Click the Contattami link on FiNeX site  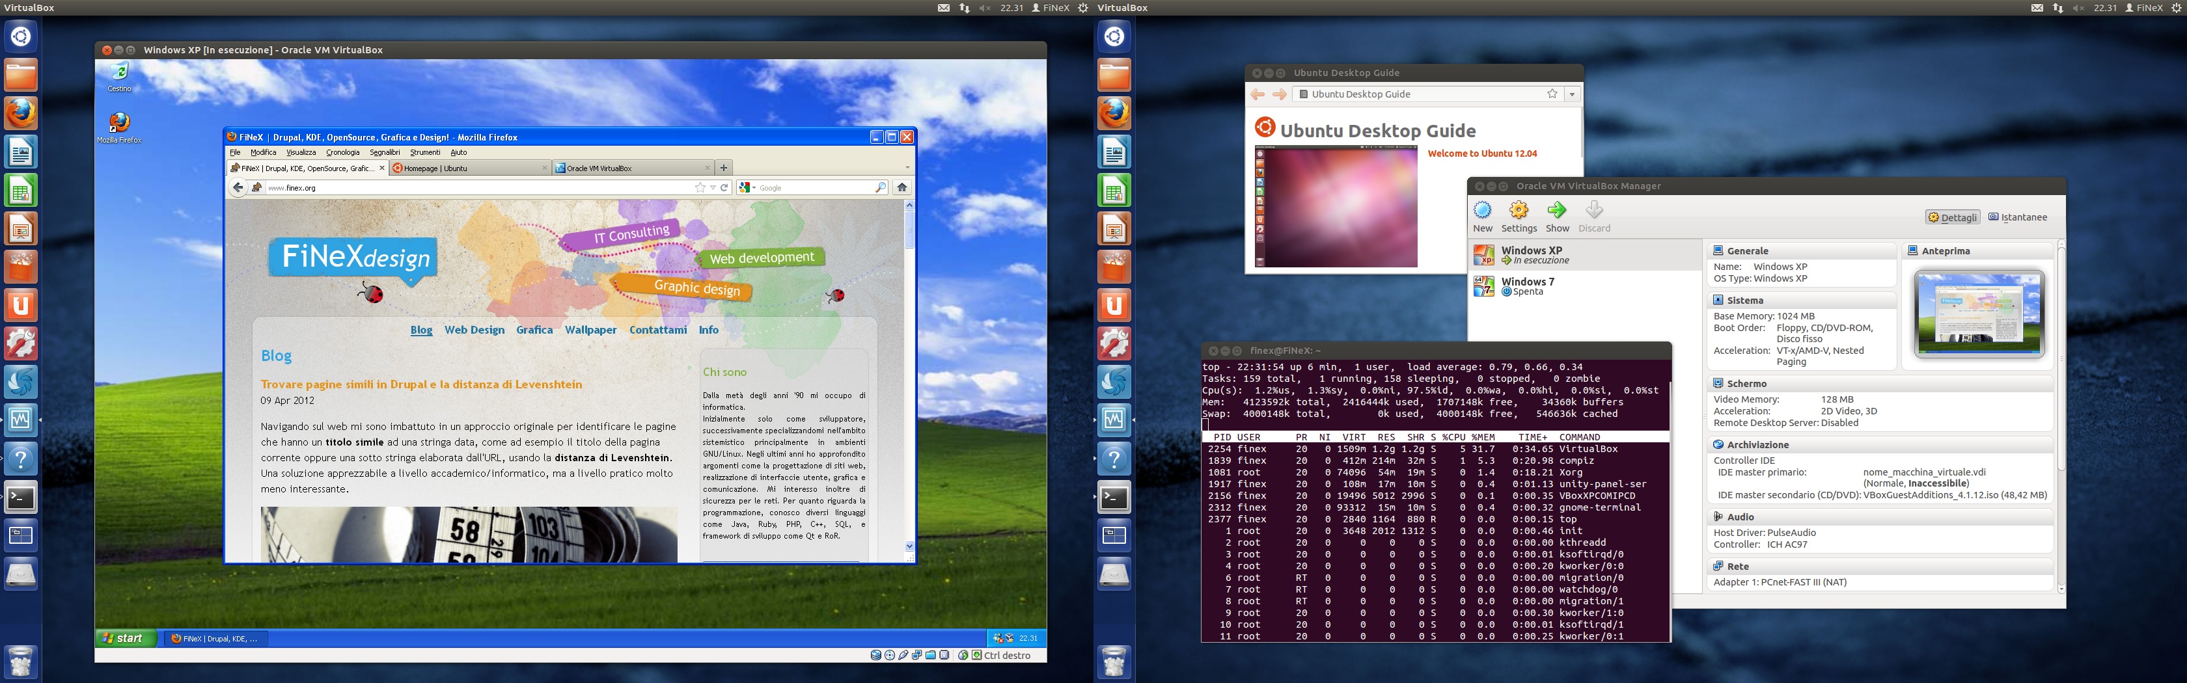pos(658,330)
